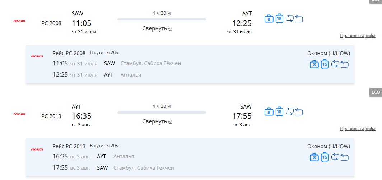Click the Pegasus logo beside PC-2008
The image size is (382, 180).
click(x=19, y=21)
